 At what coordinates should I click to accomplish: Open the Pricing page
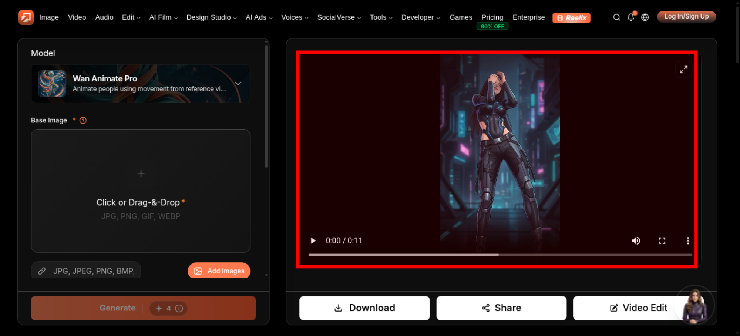tap(492, 17)
